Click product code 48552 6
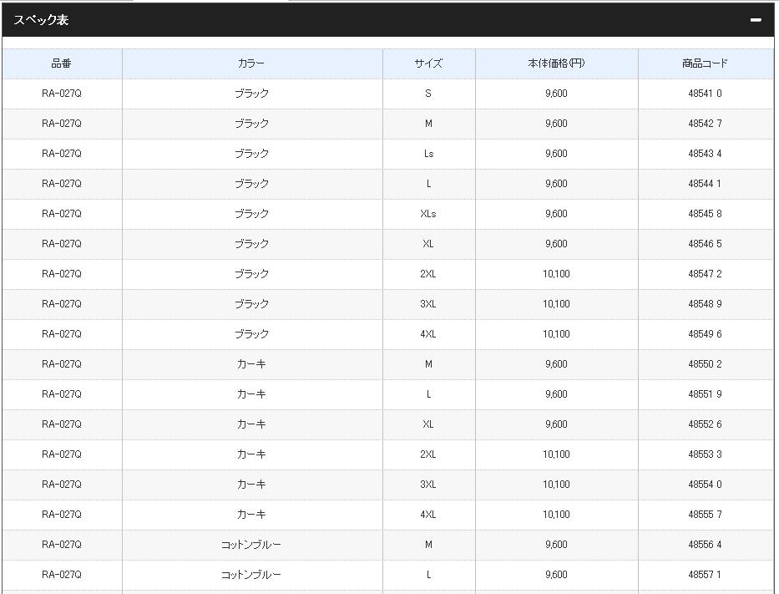The image size is (779, 594). coord(705,424)
